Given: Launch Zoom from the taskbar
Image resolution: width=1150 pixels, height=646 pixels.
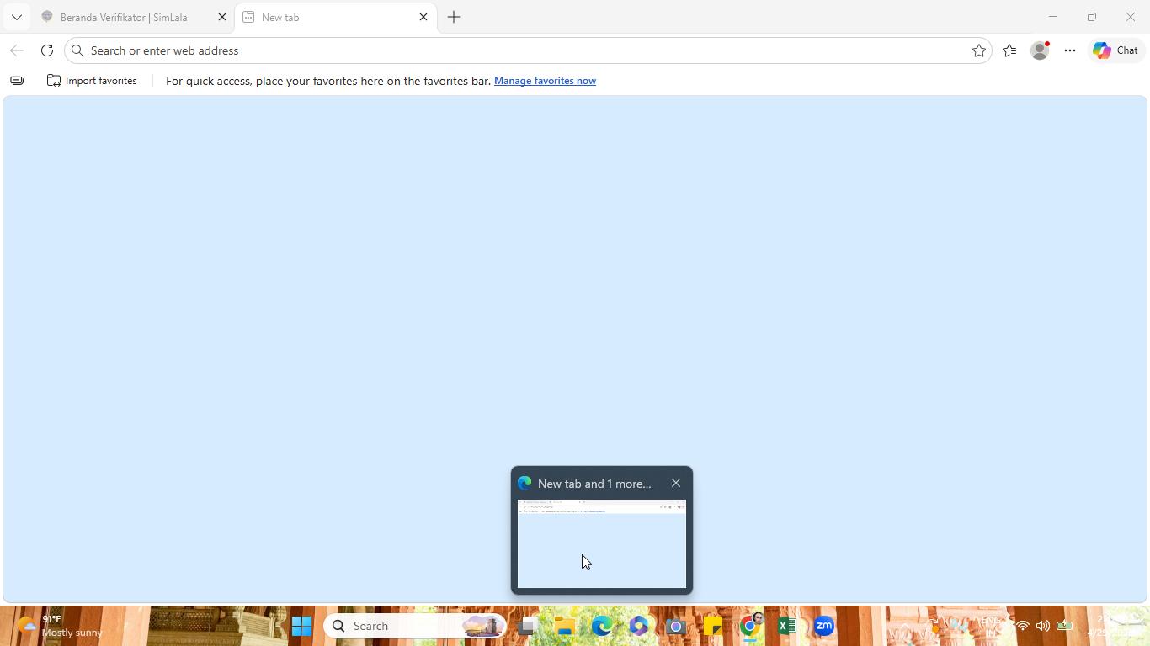Looking at the screenshot, I should pyautogui.click(x=823, y=626).
